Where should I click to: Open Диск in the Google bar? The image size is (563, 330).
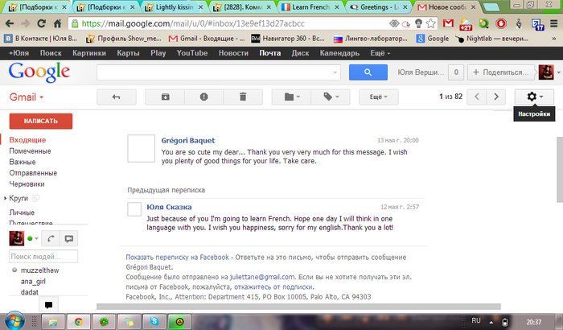pyautogui.click(x=300, y=53)
